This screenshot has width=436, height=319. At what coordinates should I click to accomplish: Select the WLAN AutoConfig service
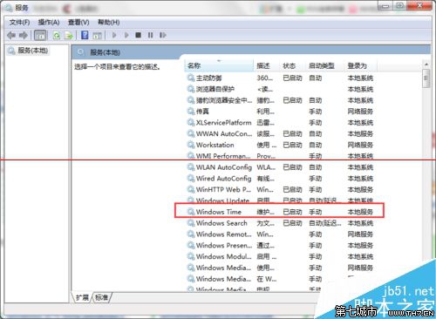[x=280, y=167]
